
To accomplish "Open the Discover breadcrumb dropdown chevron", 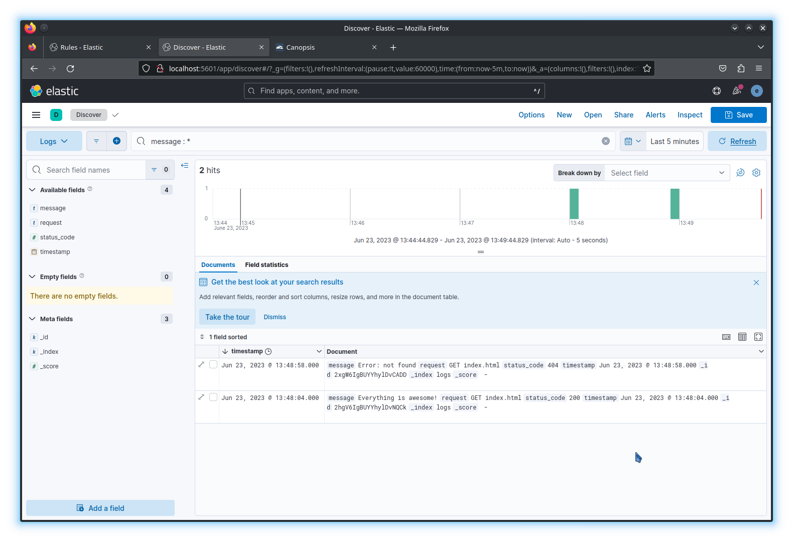I will [x=115, y=115].
